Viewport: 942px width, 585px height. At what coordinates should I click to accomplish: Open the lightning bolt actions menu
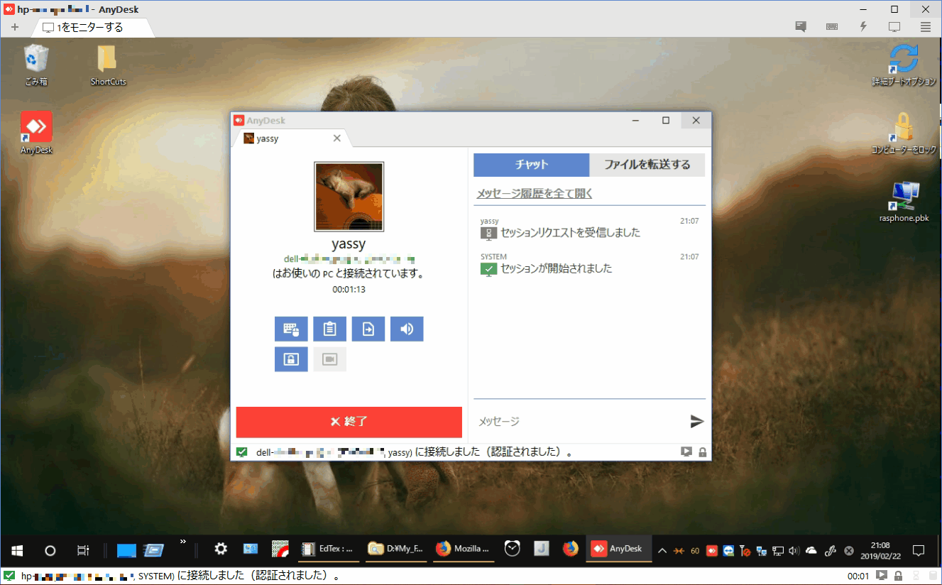(x=863, y=27)
